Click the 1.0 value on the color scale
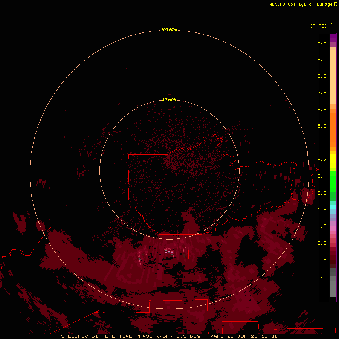Image resolution: width=339 pixels, height=339 pixels. click(x=322, y=226)
